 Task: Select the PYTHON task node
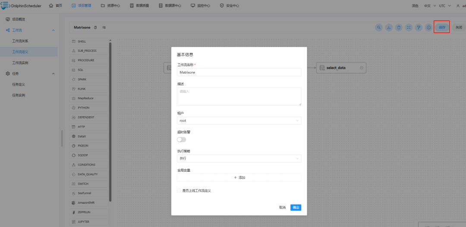(x=88, y=108)
